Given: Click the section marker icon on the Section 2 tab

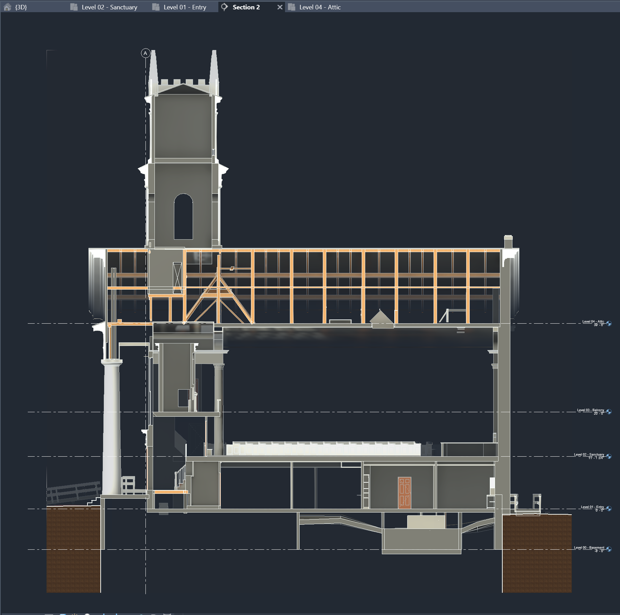Looking at the screenshot, I should (224, 7).
